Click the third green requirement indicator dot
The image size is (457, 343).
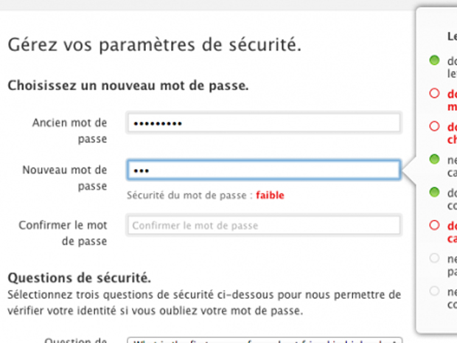pos(434,193)
